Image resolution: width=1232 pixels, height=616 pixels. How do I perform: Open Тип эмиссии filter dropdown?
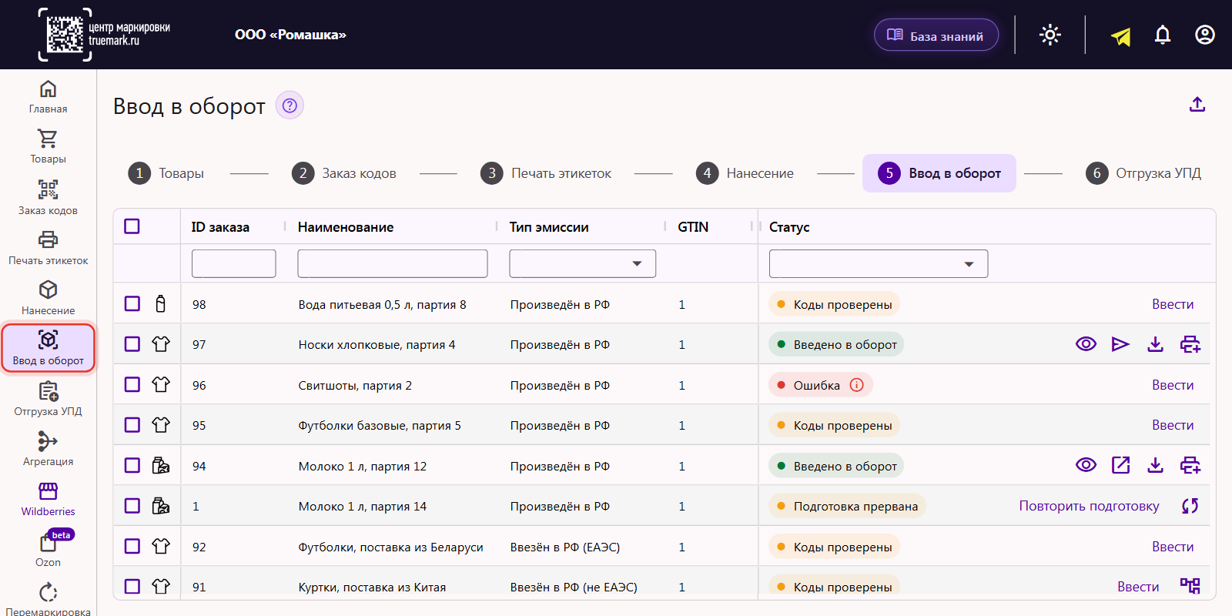tap(582, 263)
